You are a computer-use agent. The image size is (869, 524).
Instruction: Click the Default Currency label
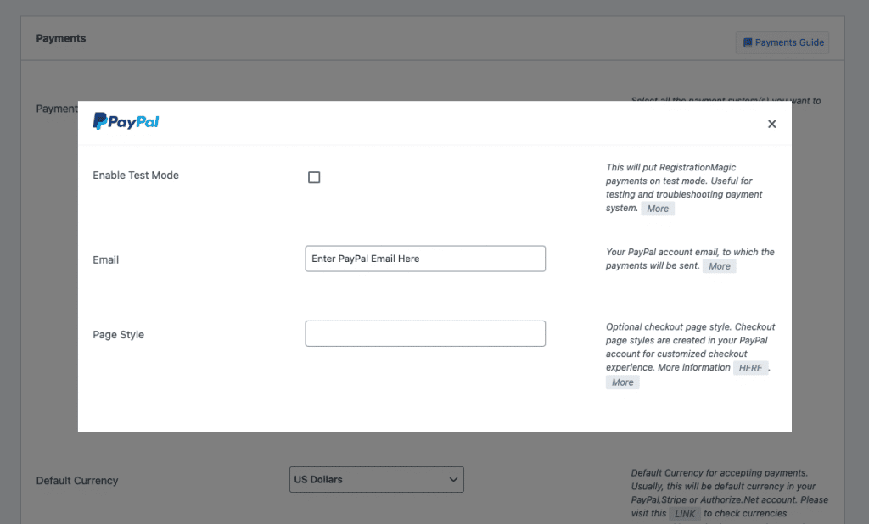tap(76, 480)
